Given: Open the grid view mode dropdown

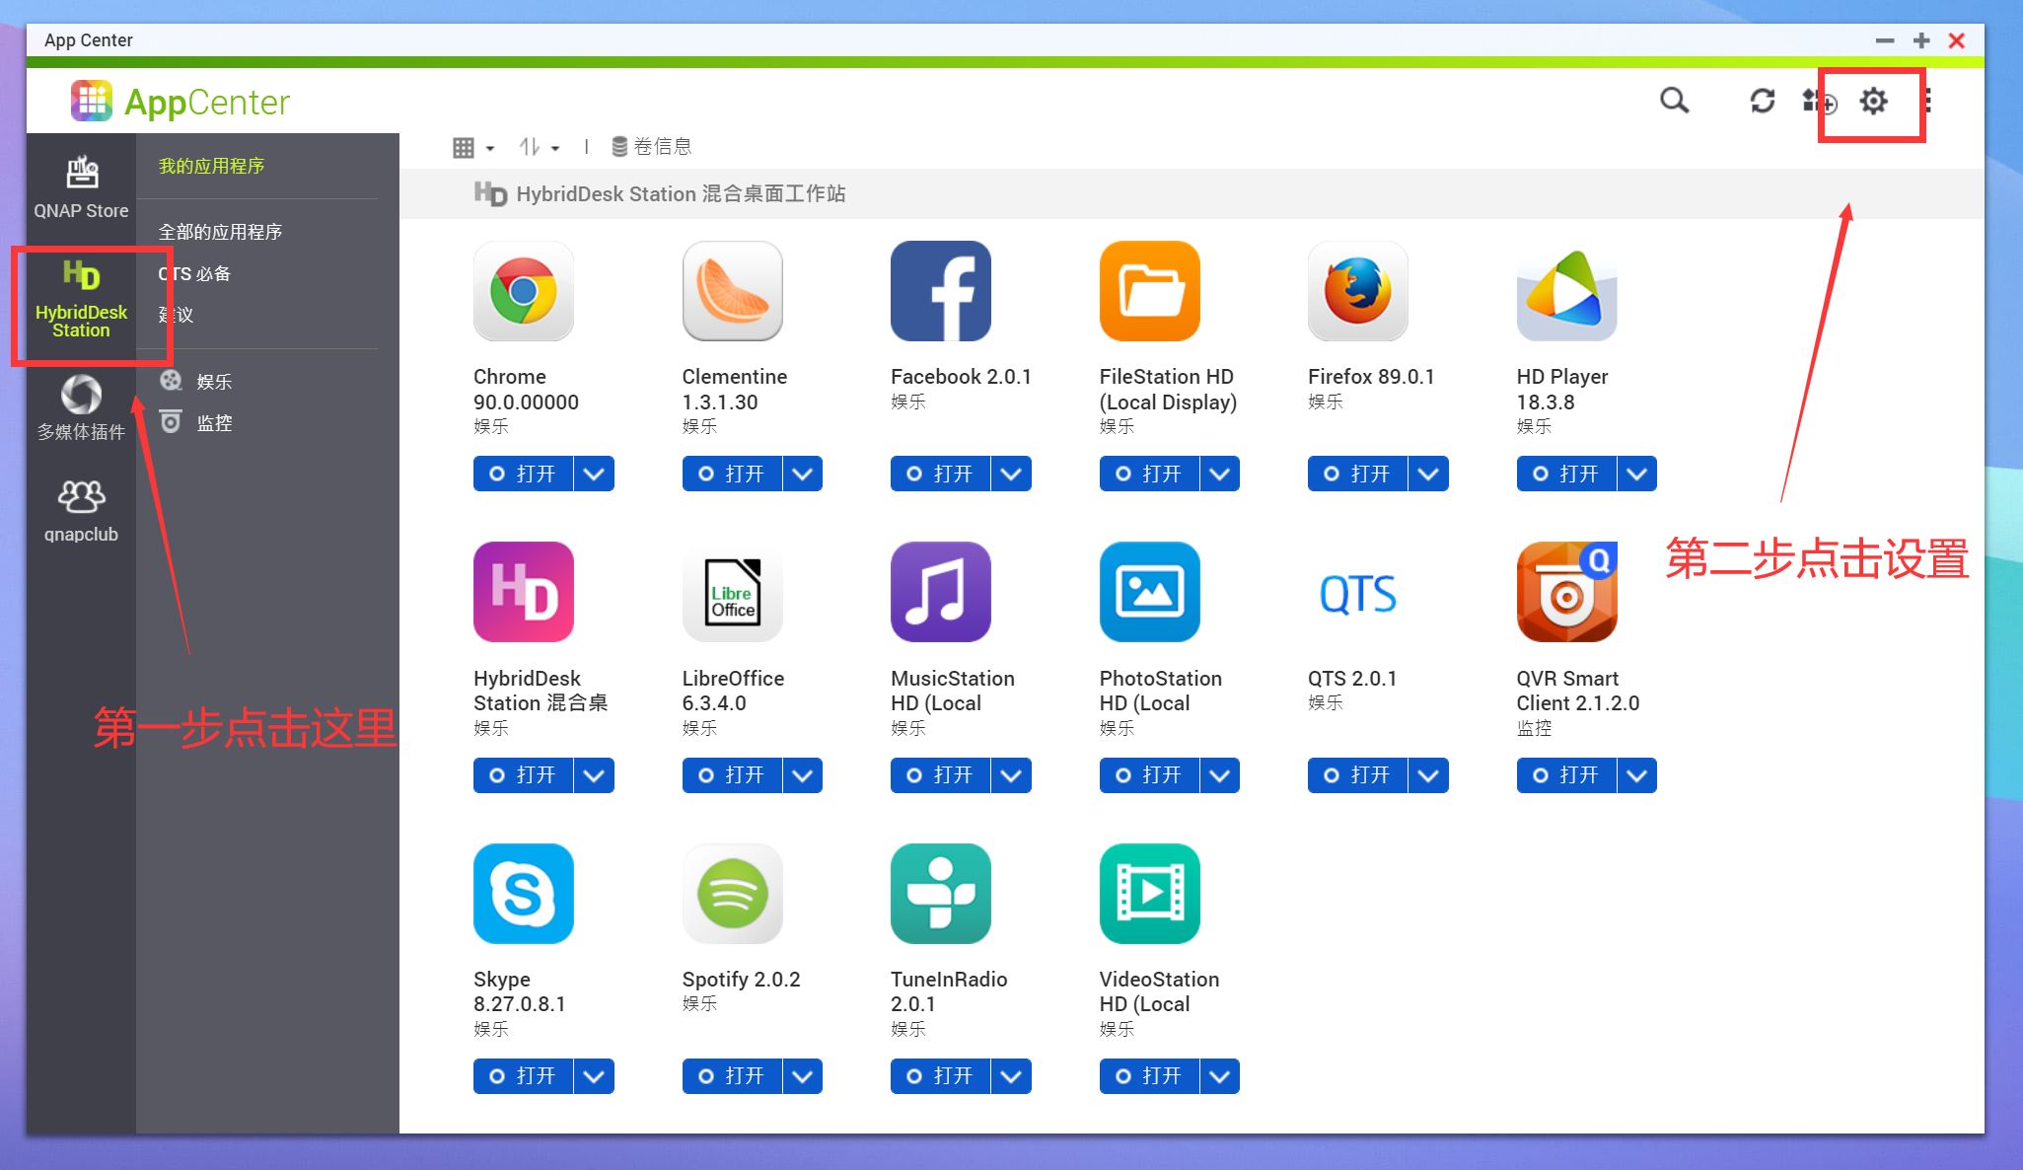Looking at the screenshot, I should click(x=473, y=148).
